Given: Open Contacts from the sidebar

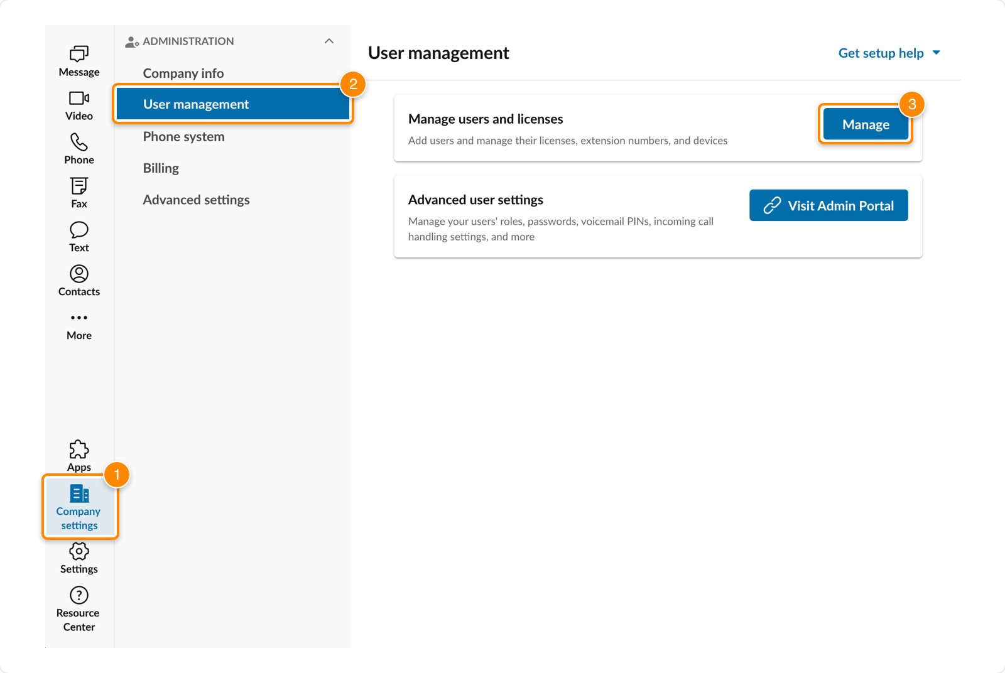Looking at the screenshot, I should pyautogui.click(x=79, y=274).
